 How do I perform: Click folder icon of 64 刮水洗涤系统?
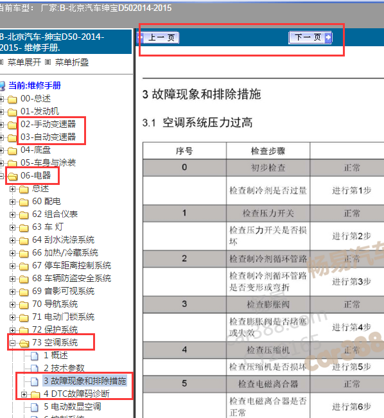coord(24,241)
